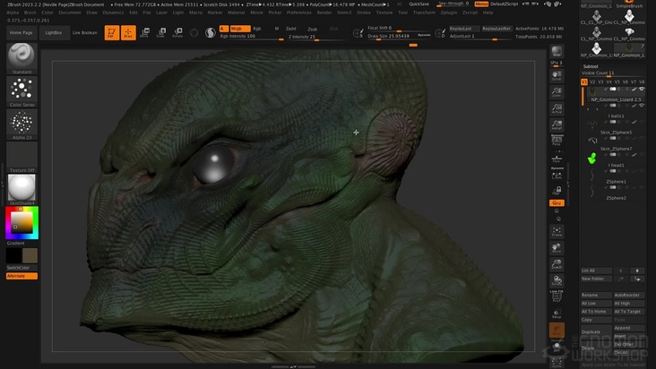
Task: Collapse the right tray divider arrow
Action: [567, 184]
